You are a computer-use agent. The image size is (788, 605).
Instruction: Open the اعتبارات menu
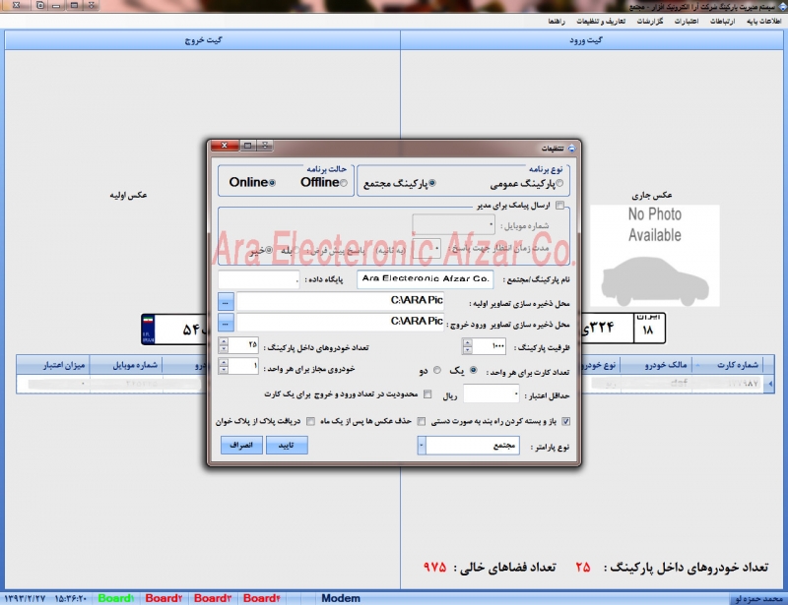pyautogui.click(x=686, y=21)
